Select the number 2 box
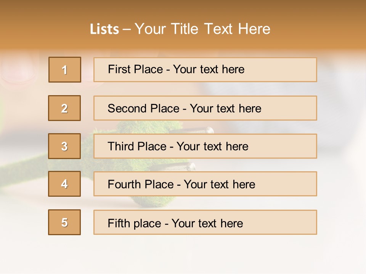 pos(64,108)
